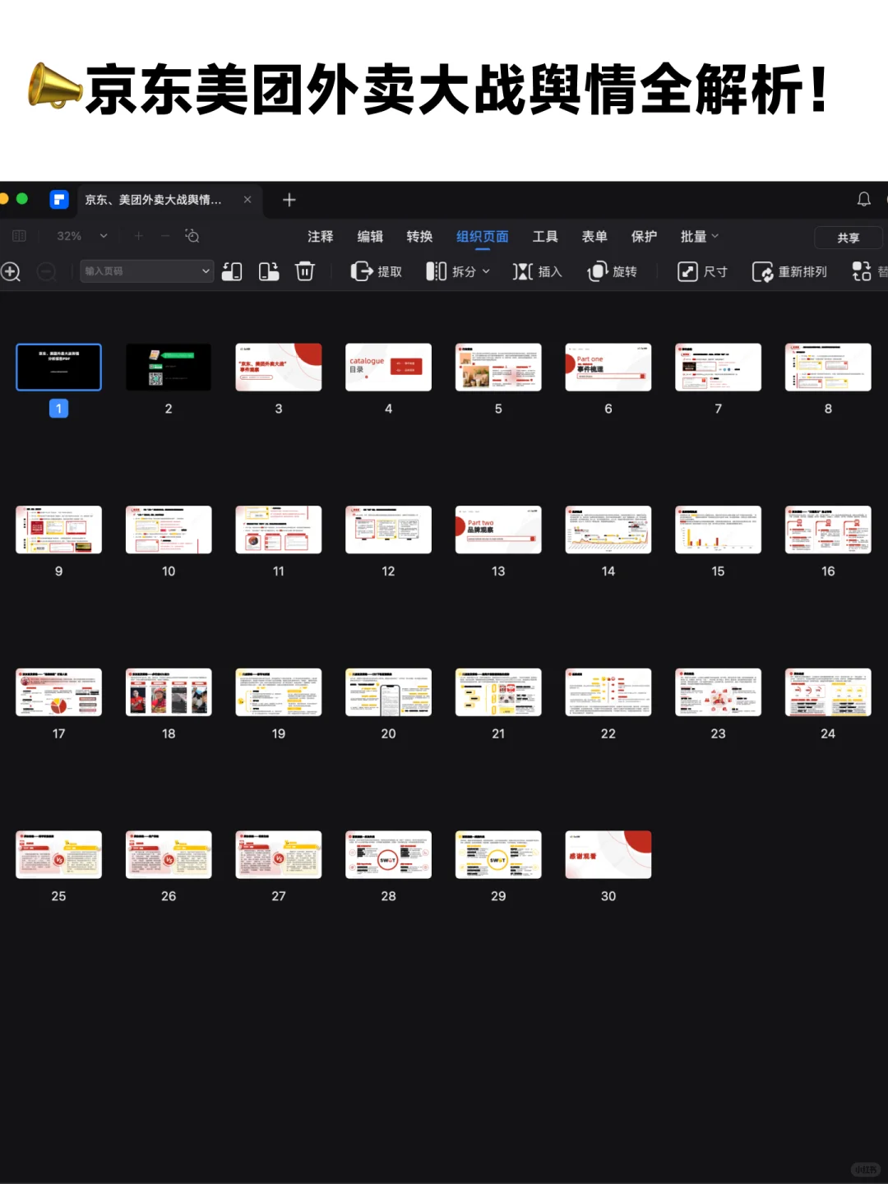Click the marquee zoom icon beside the 32% control
888x1184 pixels.
(x=192, y=236)
